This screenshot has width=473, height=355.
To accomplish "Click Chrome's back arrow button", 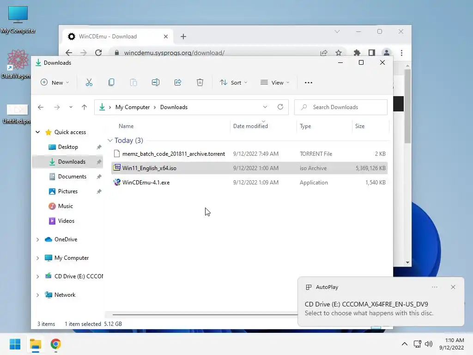I will click(x=69, y=53).
